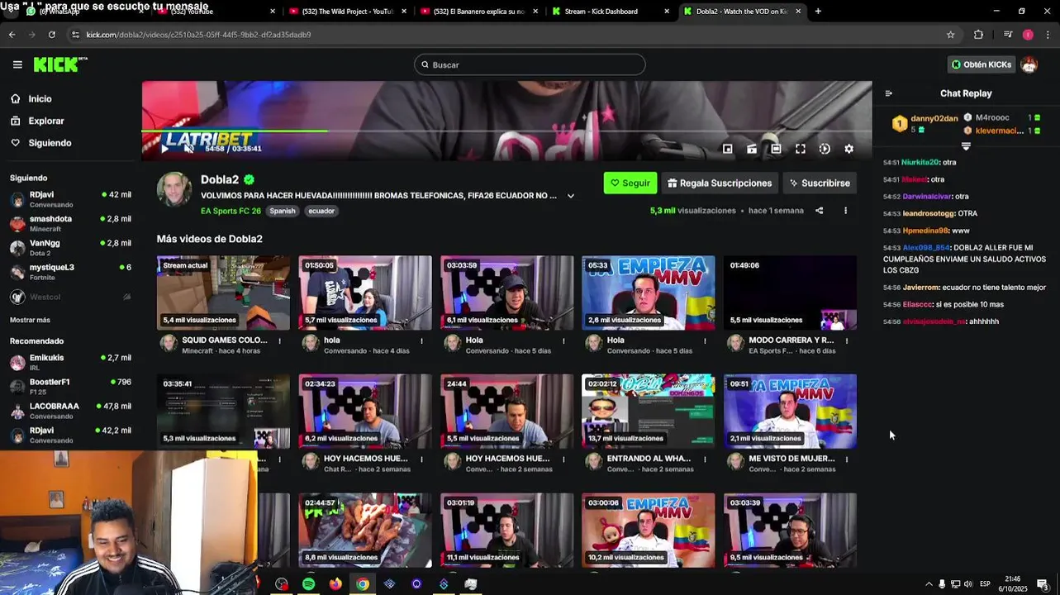Open BoostlerF1 recommended channel
This screenshot has height=595, width=1060.
tap(70, 386)
